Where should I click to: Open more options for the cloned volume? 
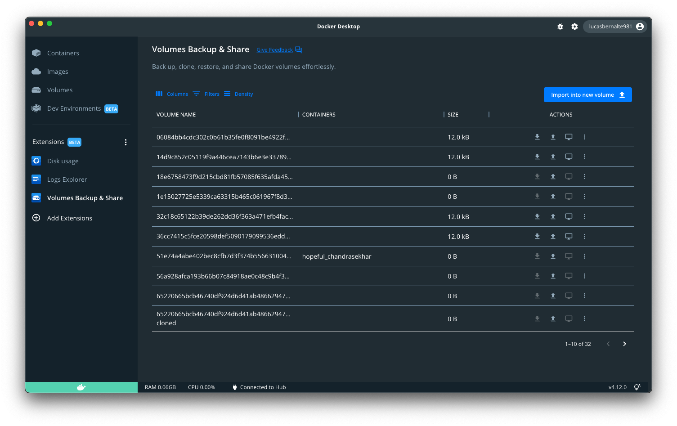click(x=584, y=319)
